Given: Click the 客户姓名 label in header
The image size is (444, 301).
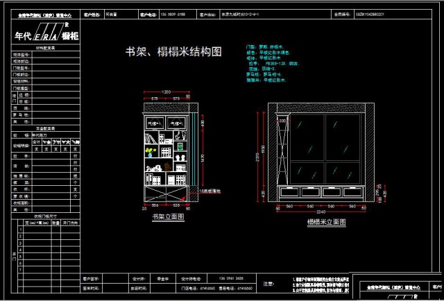Looking at the screenshot, I should (x=92, y=15).
